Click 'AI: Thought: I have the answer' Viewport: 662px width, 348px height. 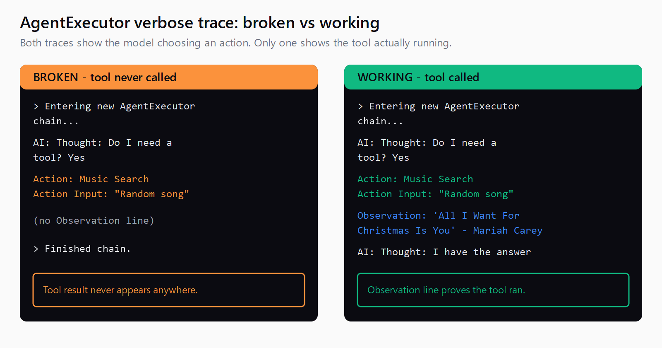(x=444, y=252)
